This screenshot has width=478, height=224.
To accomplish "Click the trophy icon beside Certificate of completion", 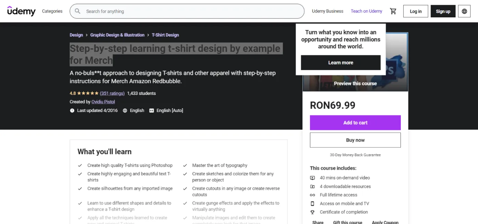I will [312, 212].
